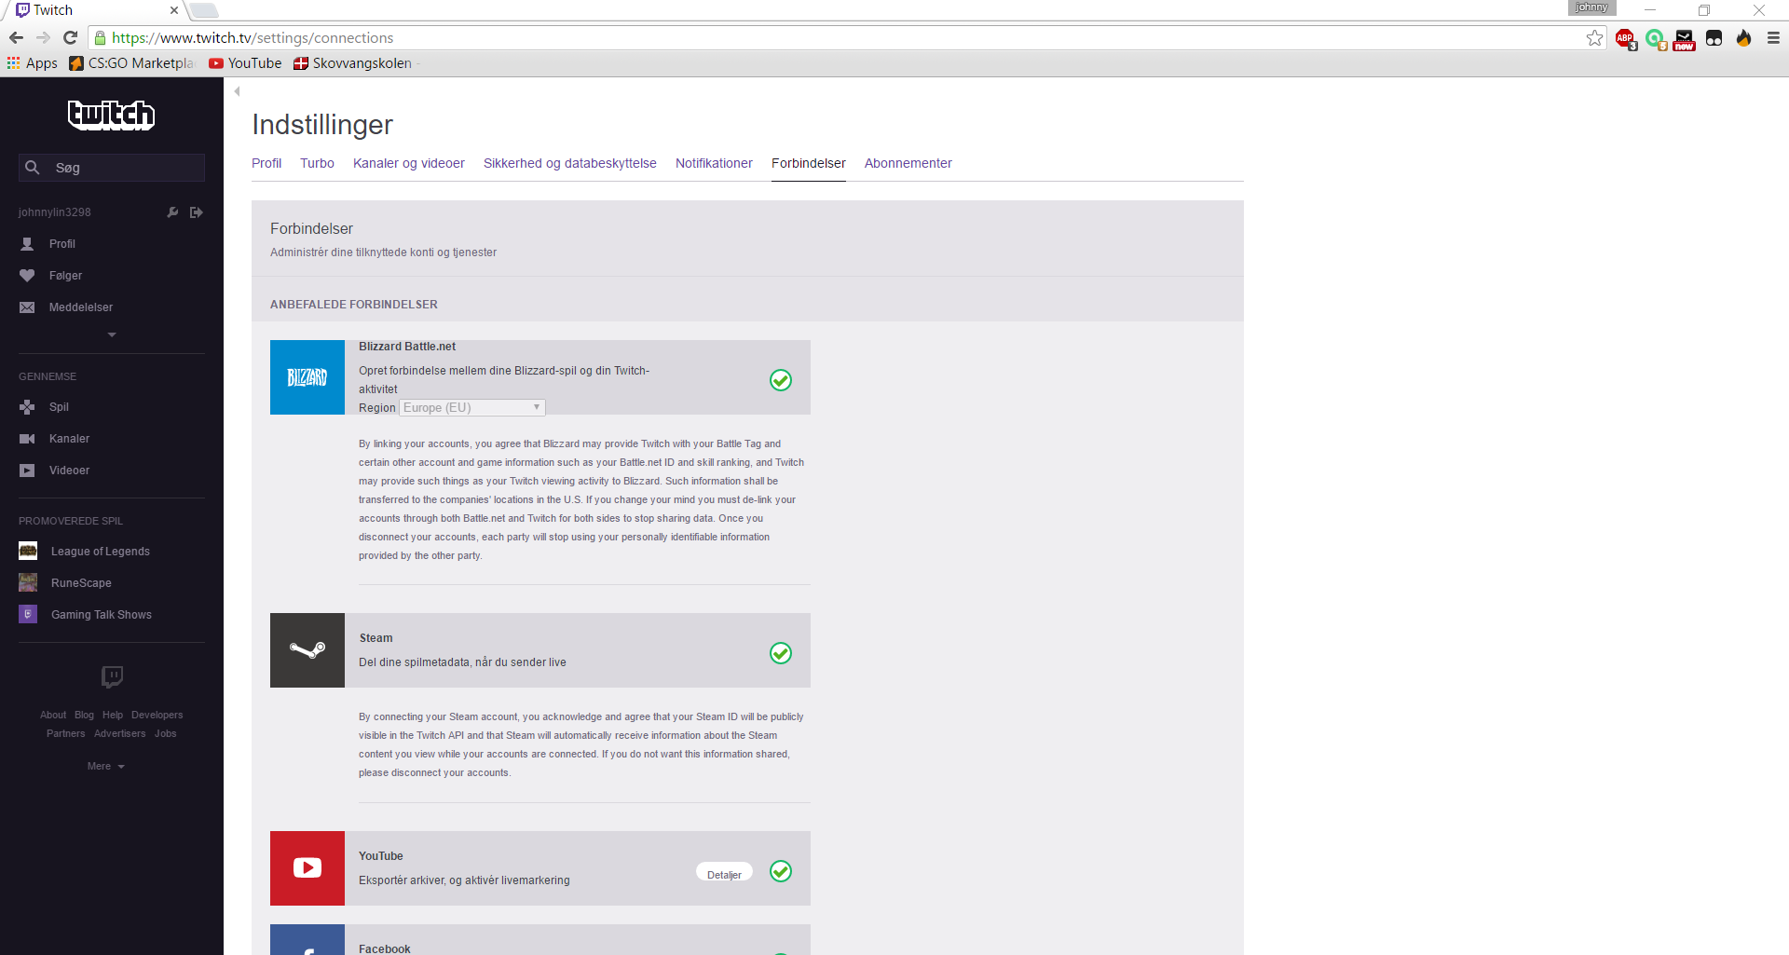1789x955 pixels.
Task: Switch to the Profil settings tab
Action: pos(266,163)
